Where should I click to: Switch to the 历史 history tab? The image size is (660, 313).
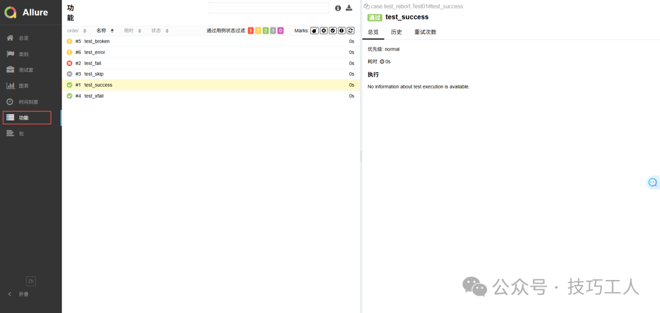pyautogui.click(x=397, y=32)
